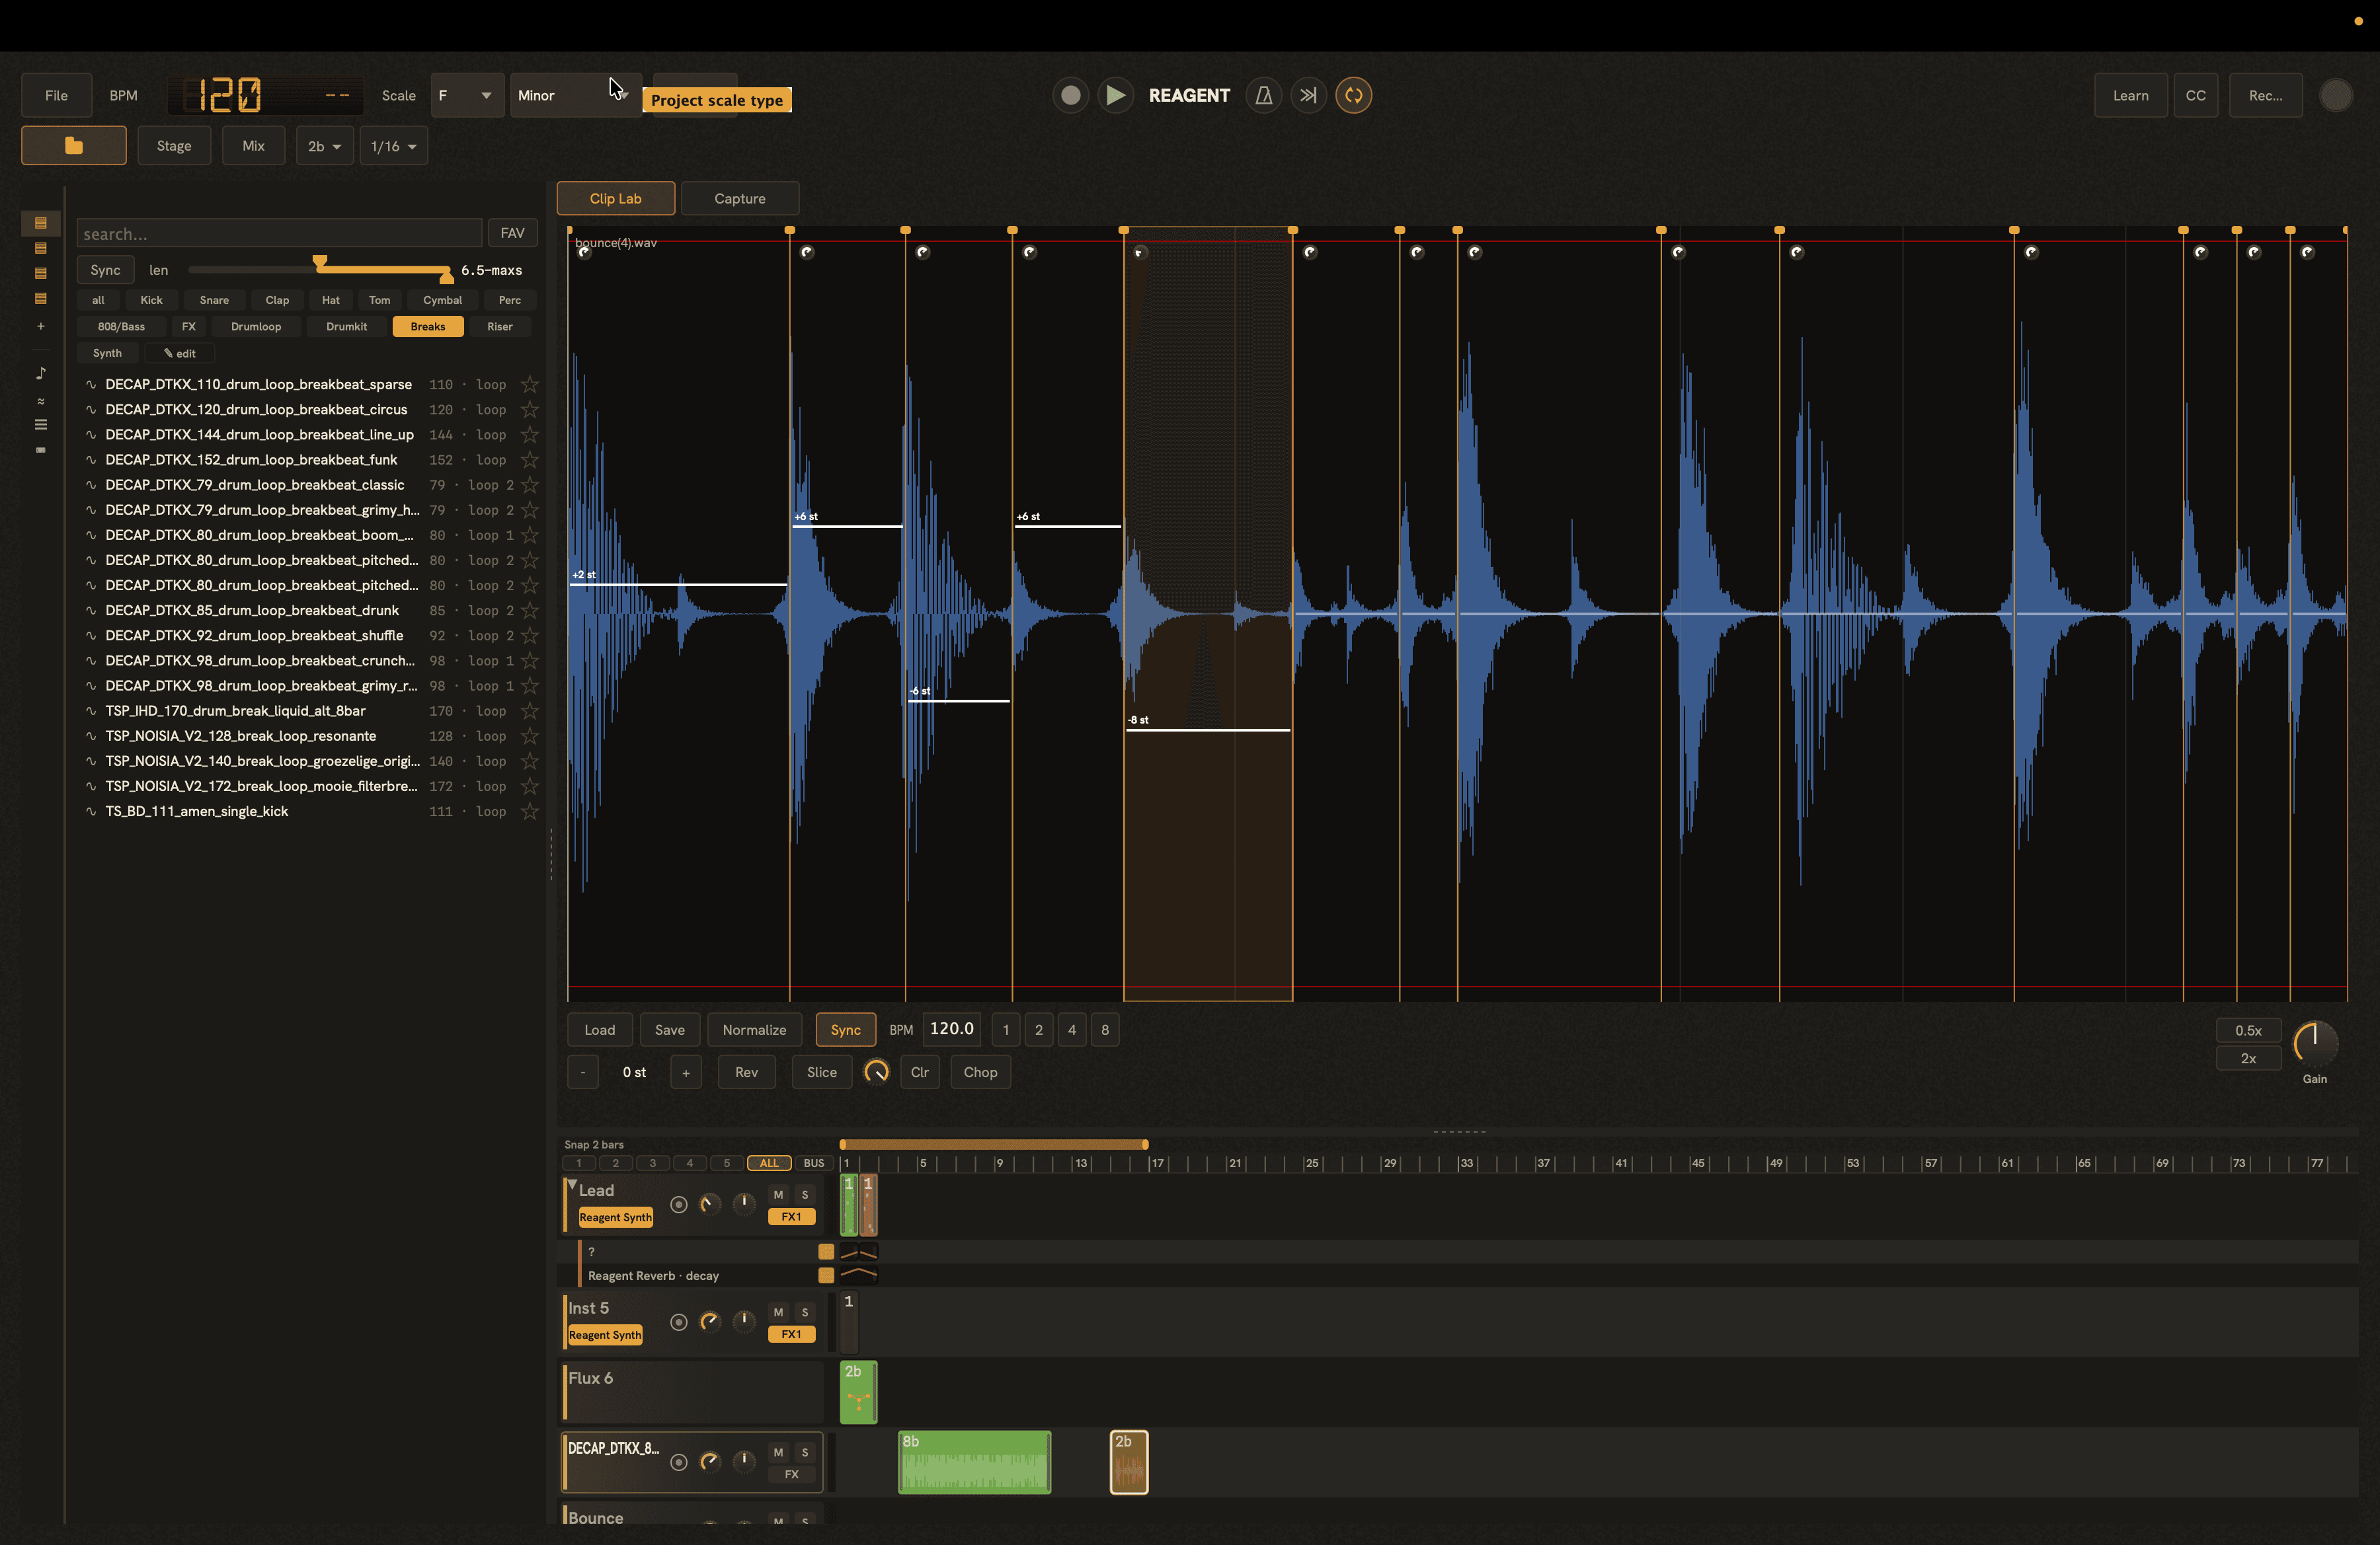Open the Lead FX1 routing button
Screen dimensions: 2380x1545
(791, 1216)
